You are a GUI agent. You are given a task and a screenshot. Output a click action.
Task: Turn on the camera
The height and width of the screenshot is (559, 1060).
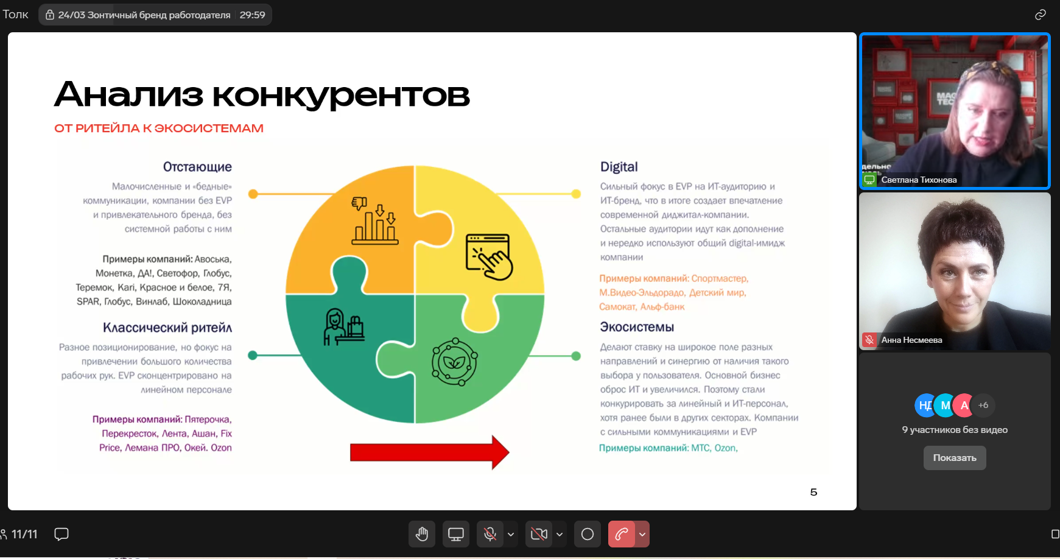coord(538,534)
